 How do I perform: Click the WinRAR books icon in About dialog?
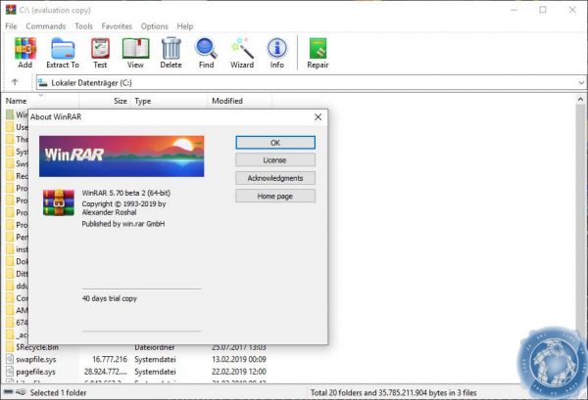59,202
